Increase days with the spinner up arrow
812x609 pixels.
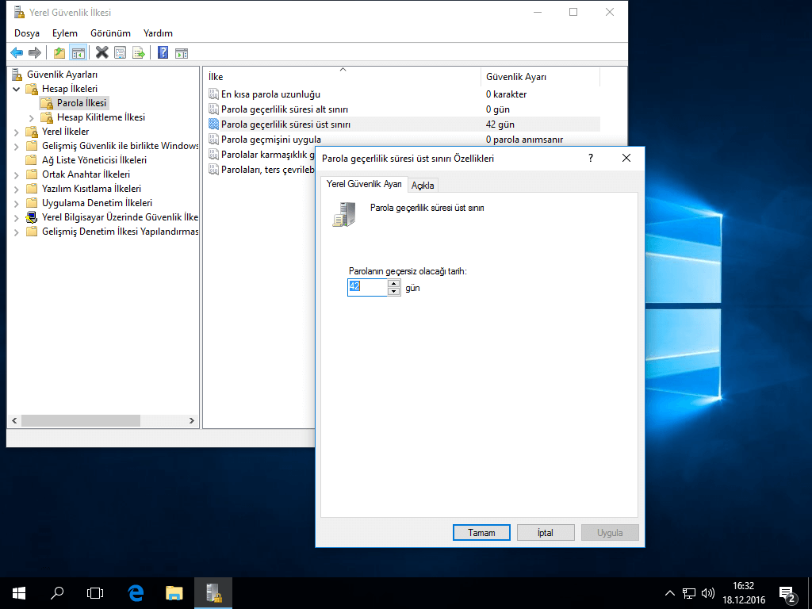[x=393, y=283]
